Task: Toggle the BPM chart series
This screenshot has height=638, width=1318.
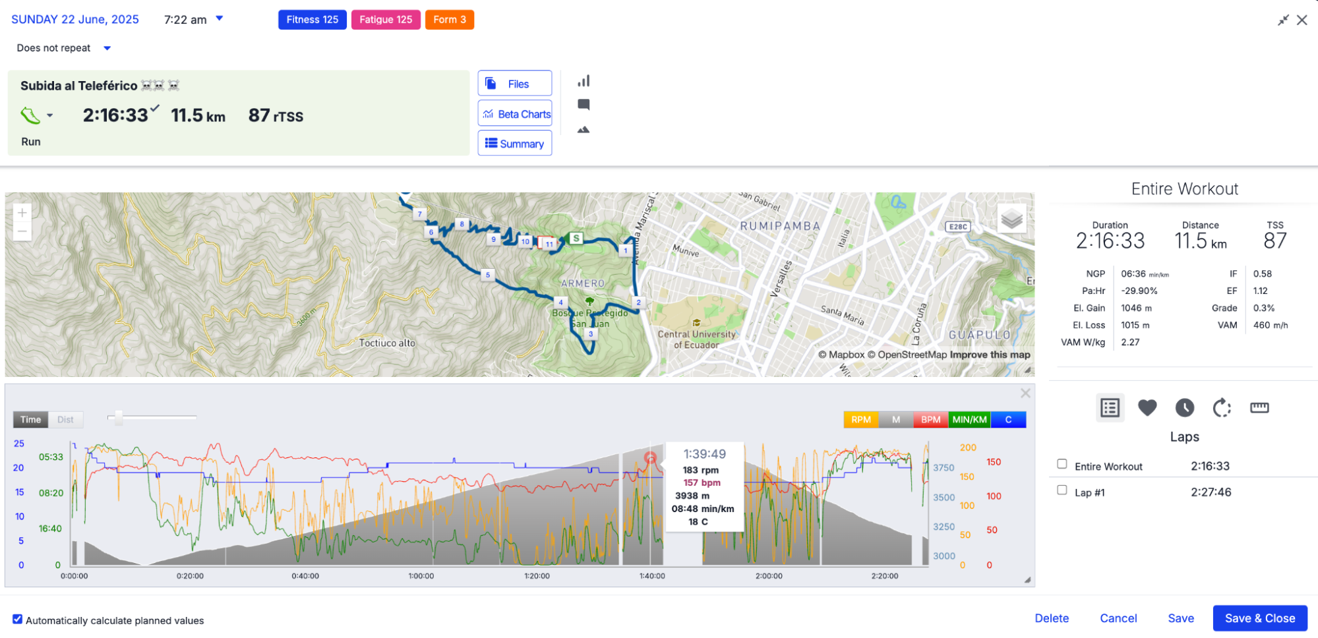Action: pyautogui.click(x=930, y=420)
